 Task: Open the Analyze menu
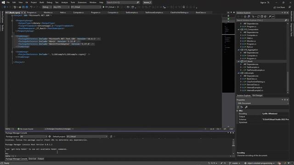point(64,2)
